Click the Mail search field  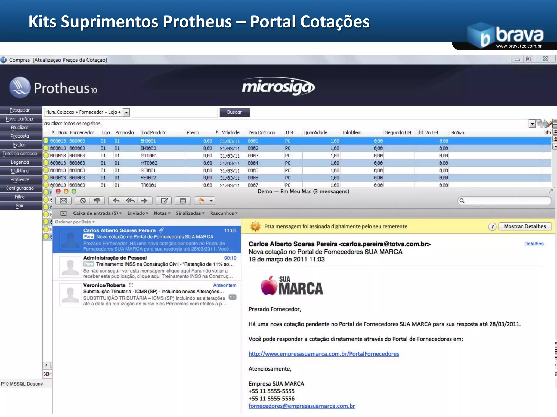pos(505,201)
